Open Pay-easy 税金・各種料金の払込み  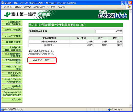click(x=12, y=93)
